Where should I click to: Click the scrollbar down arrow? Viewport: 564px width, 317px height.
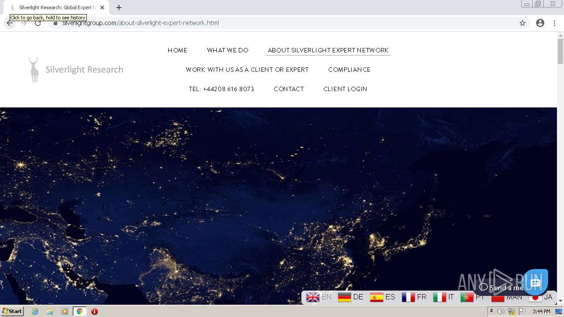tap(560, 301)
